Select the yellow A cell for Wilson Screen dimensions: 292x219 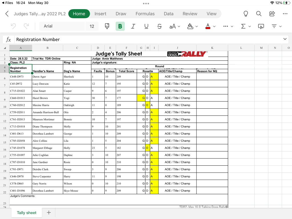[x=154, y=184]
